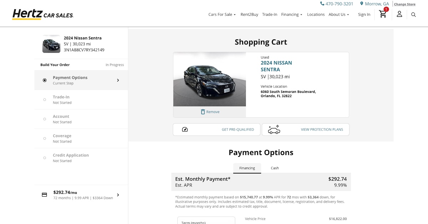Select the Coverage step radio button
428x224 pixels.
tap(44, 138)
